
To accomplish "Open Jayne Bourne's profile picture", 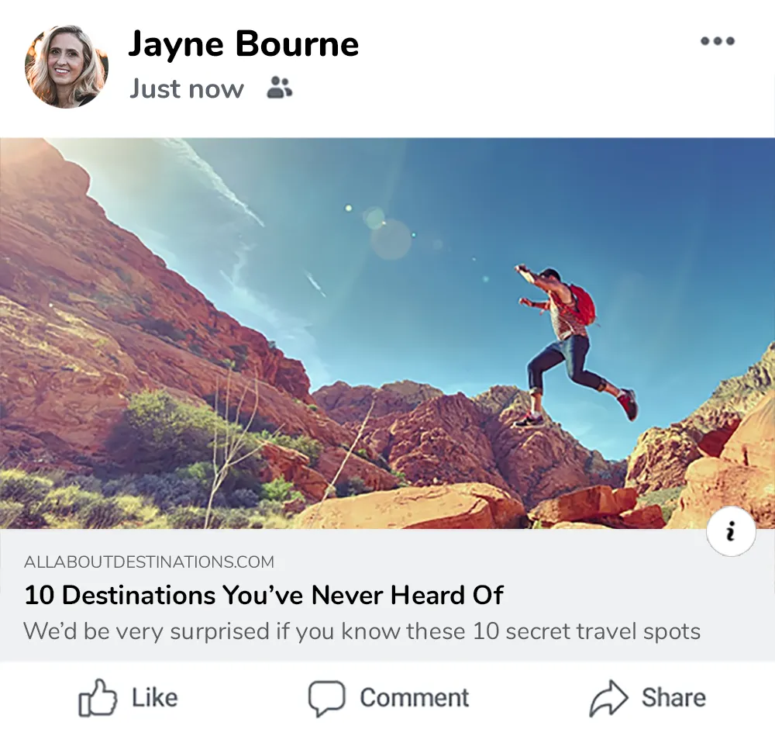I will (66, 66).
